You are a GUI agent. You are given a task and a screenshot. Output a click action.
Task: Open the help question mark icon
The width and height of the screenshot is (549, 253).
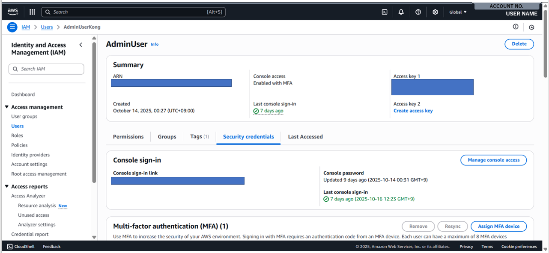click(418, 12)
